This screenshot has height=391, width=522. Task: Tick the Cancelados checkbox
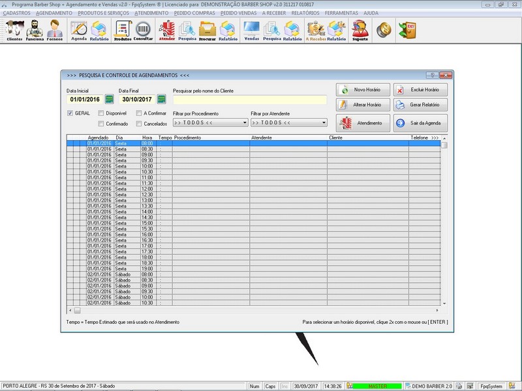(139, 123)
